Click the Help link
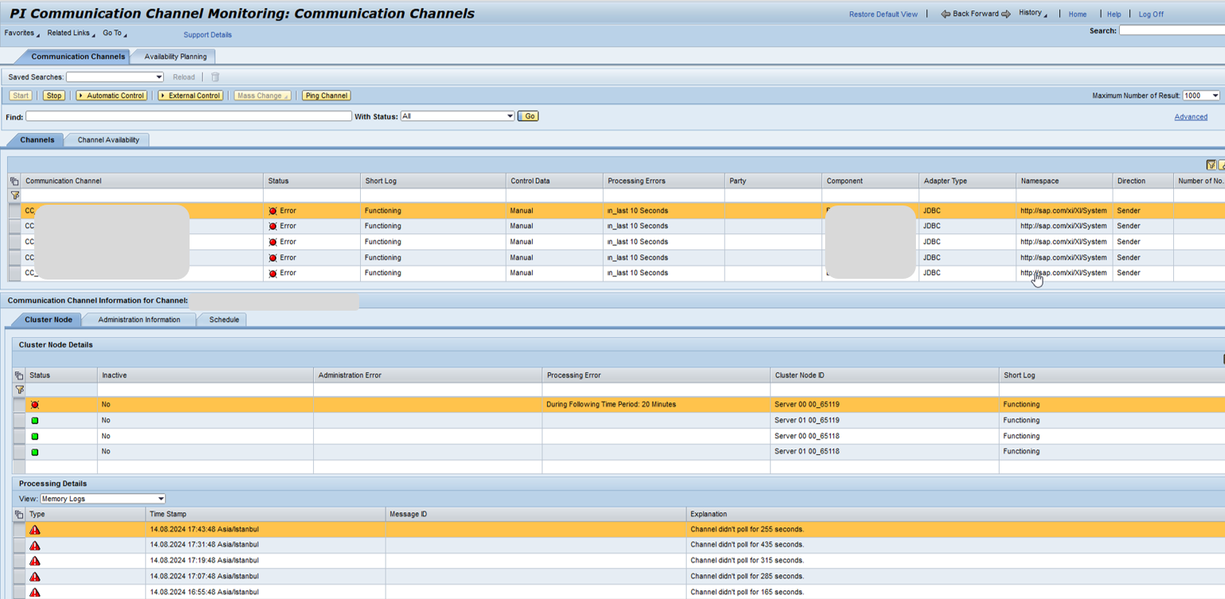 (1114, 14)
